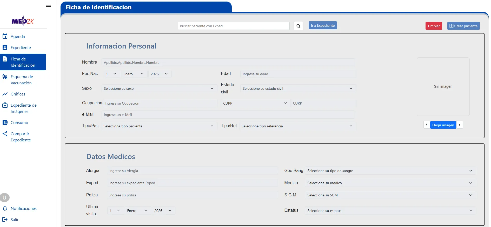The image size is (491, 227).
Task: Click the Compartir Expediente share icon
Action: pyautogui.click(x=5, y=134)
